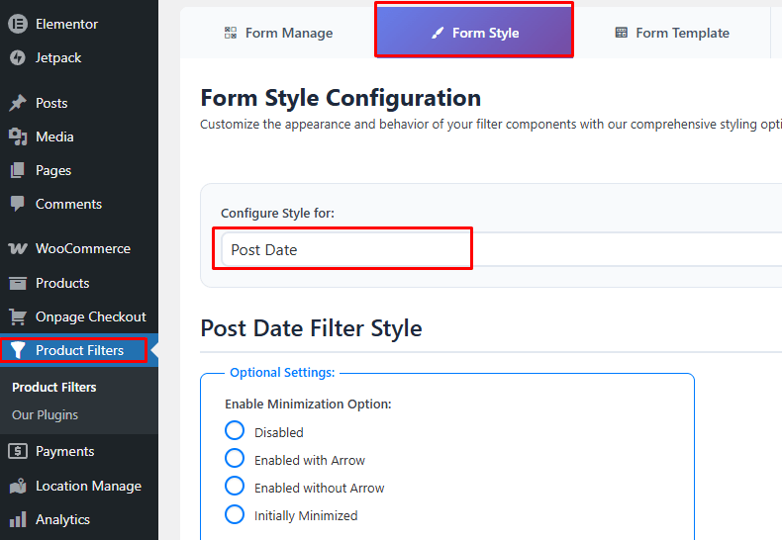
Task: Open the Products menu item
Action: (x=79, y=283)
